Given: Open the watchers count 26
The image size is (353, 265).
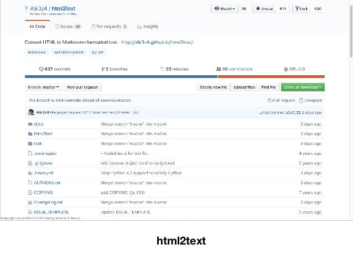Looking at the screenshot, I should click(x=243, y=8).
